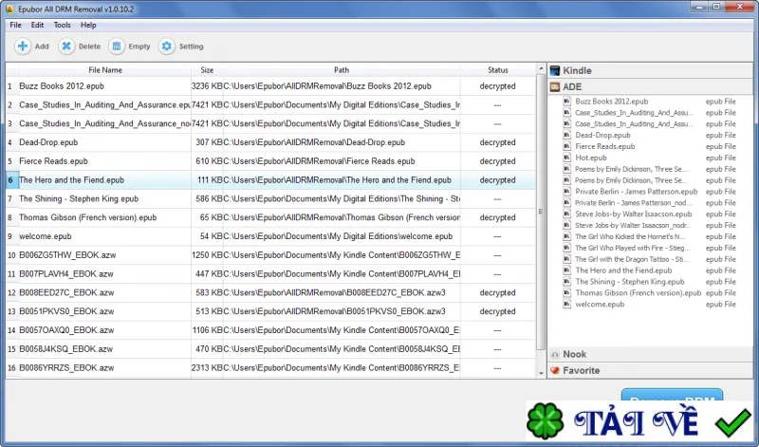Screen dimensions: 759x447
Task: Click the scroll up arrow of file list
Action: (541, 69)
